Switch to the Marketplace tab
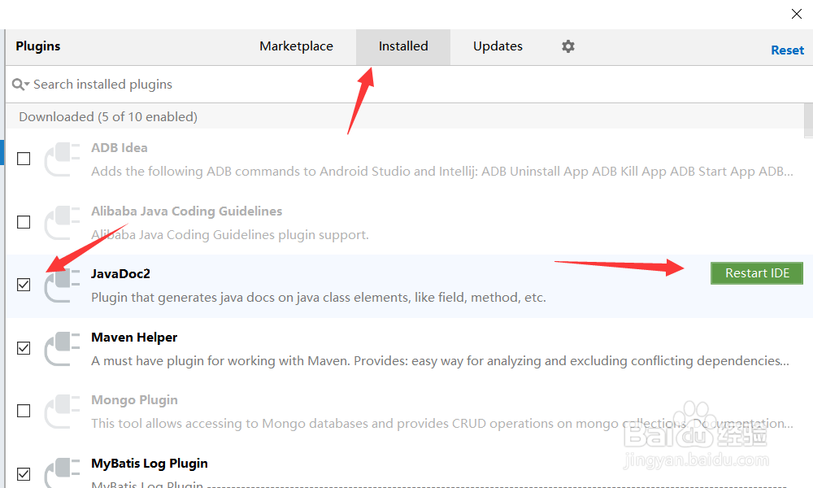 click(296, 46)
